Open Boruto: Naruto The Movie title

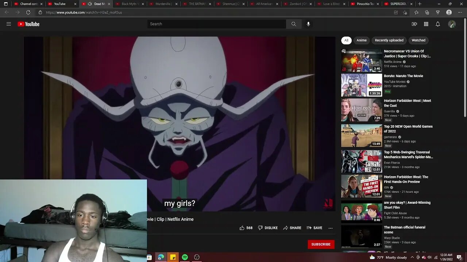(404, 76)
